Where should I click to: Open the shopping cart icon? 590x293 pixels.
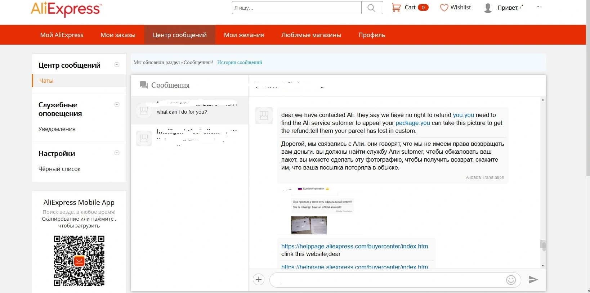click(396, 8)
